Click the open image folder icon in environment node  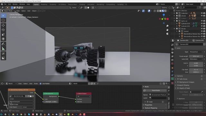pos(31,96)
